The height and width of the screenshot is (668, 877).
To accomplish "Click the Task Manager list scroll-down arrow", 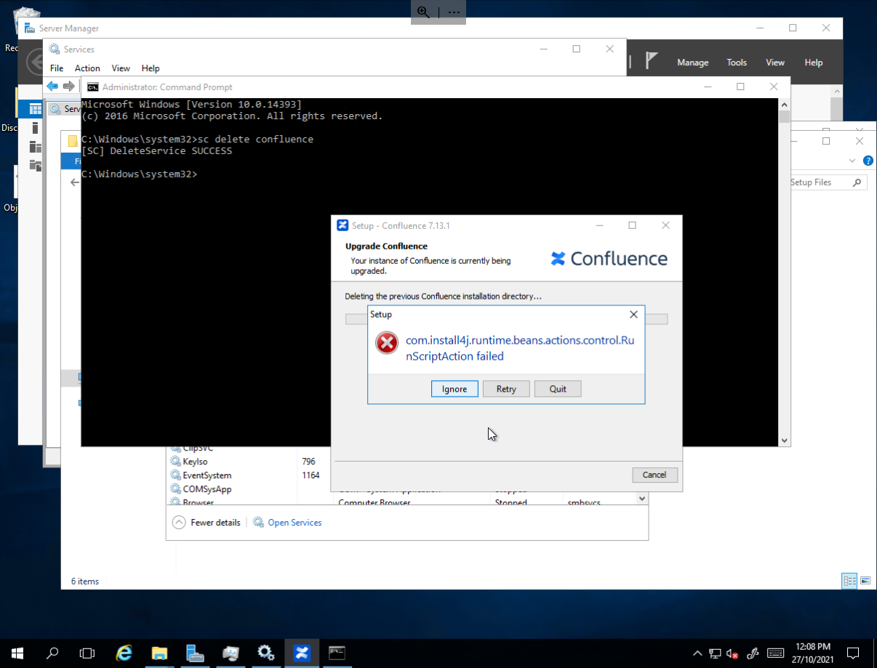I will pyautogui.click(x=642, y=499).
